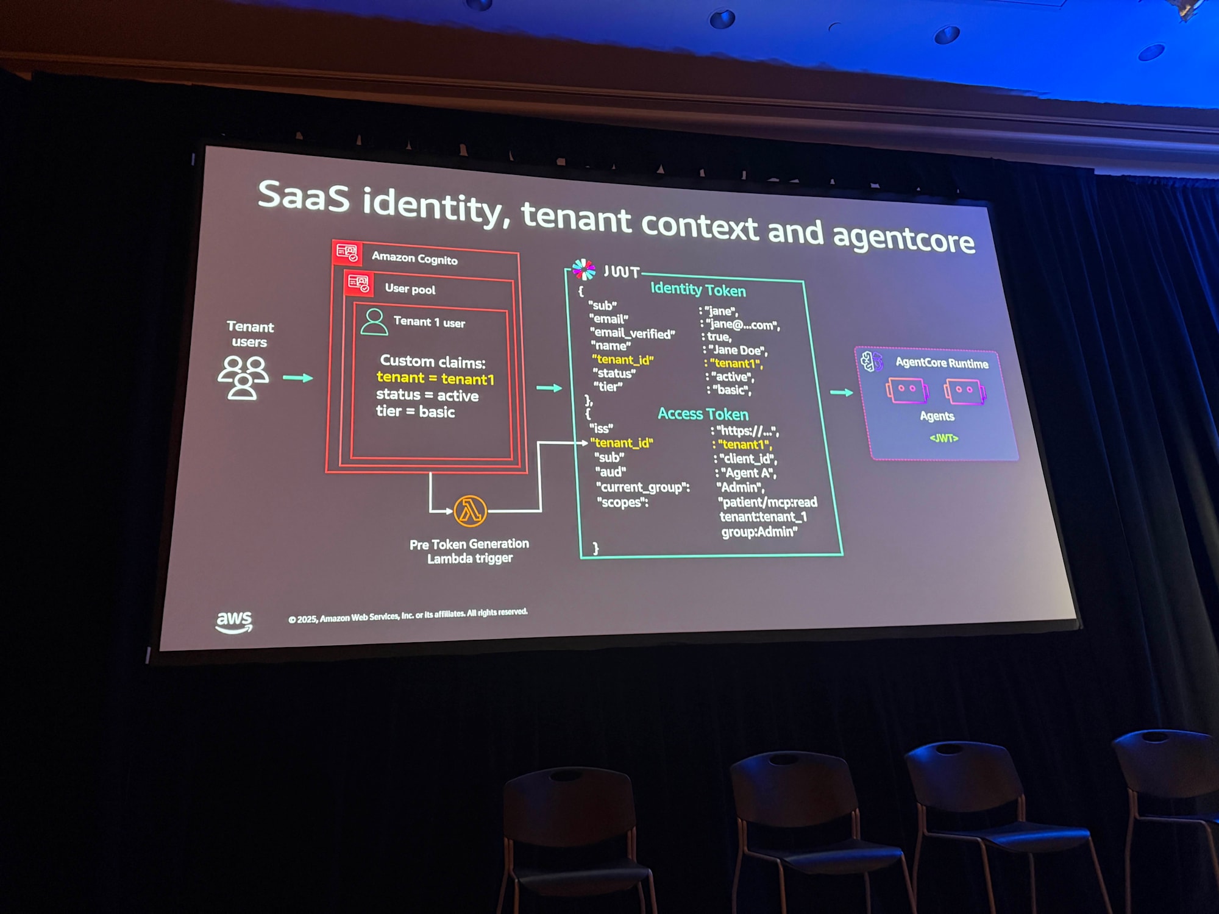Click the arrow between Cognito and JWT
1219x914 pixels.
[549, 388]
